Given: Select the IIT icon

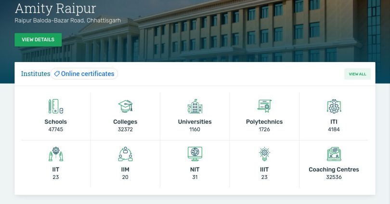Looking at the screenshot, I should (55, 154).
